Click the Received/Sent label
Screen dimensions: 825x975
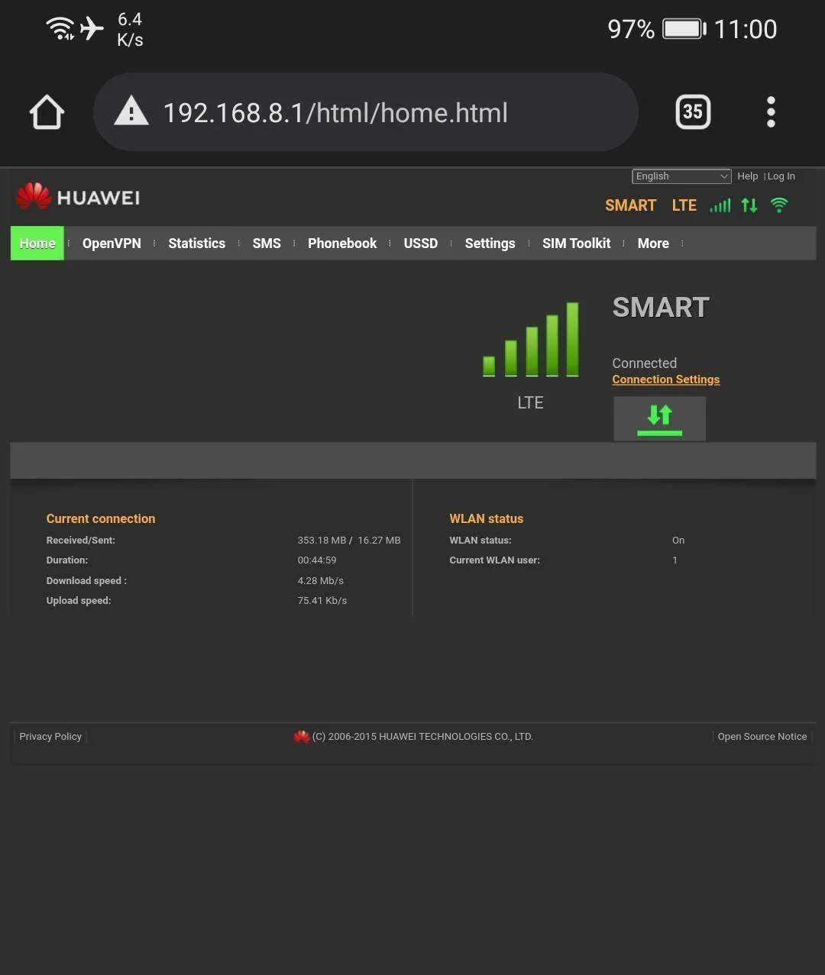point(80,540)
